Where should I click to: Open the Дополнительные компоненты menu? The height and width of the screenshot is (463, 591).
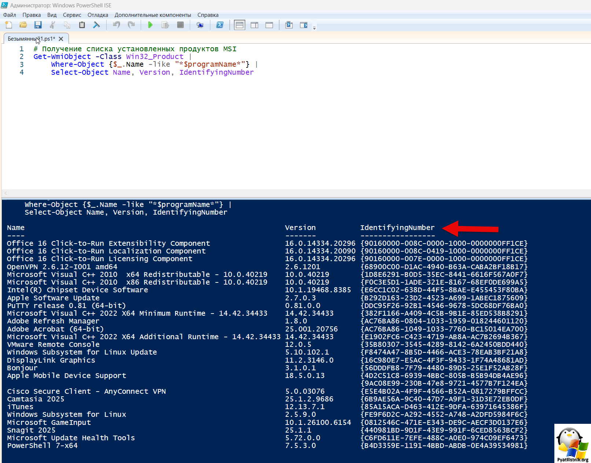tap(152, 15)
